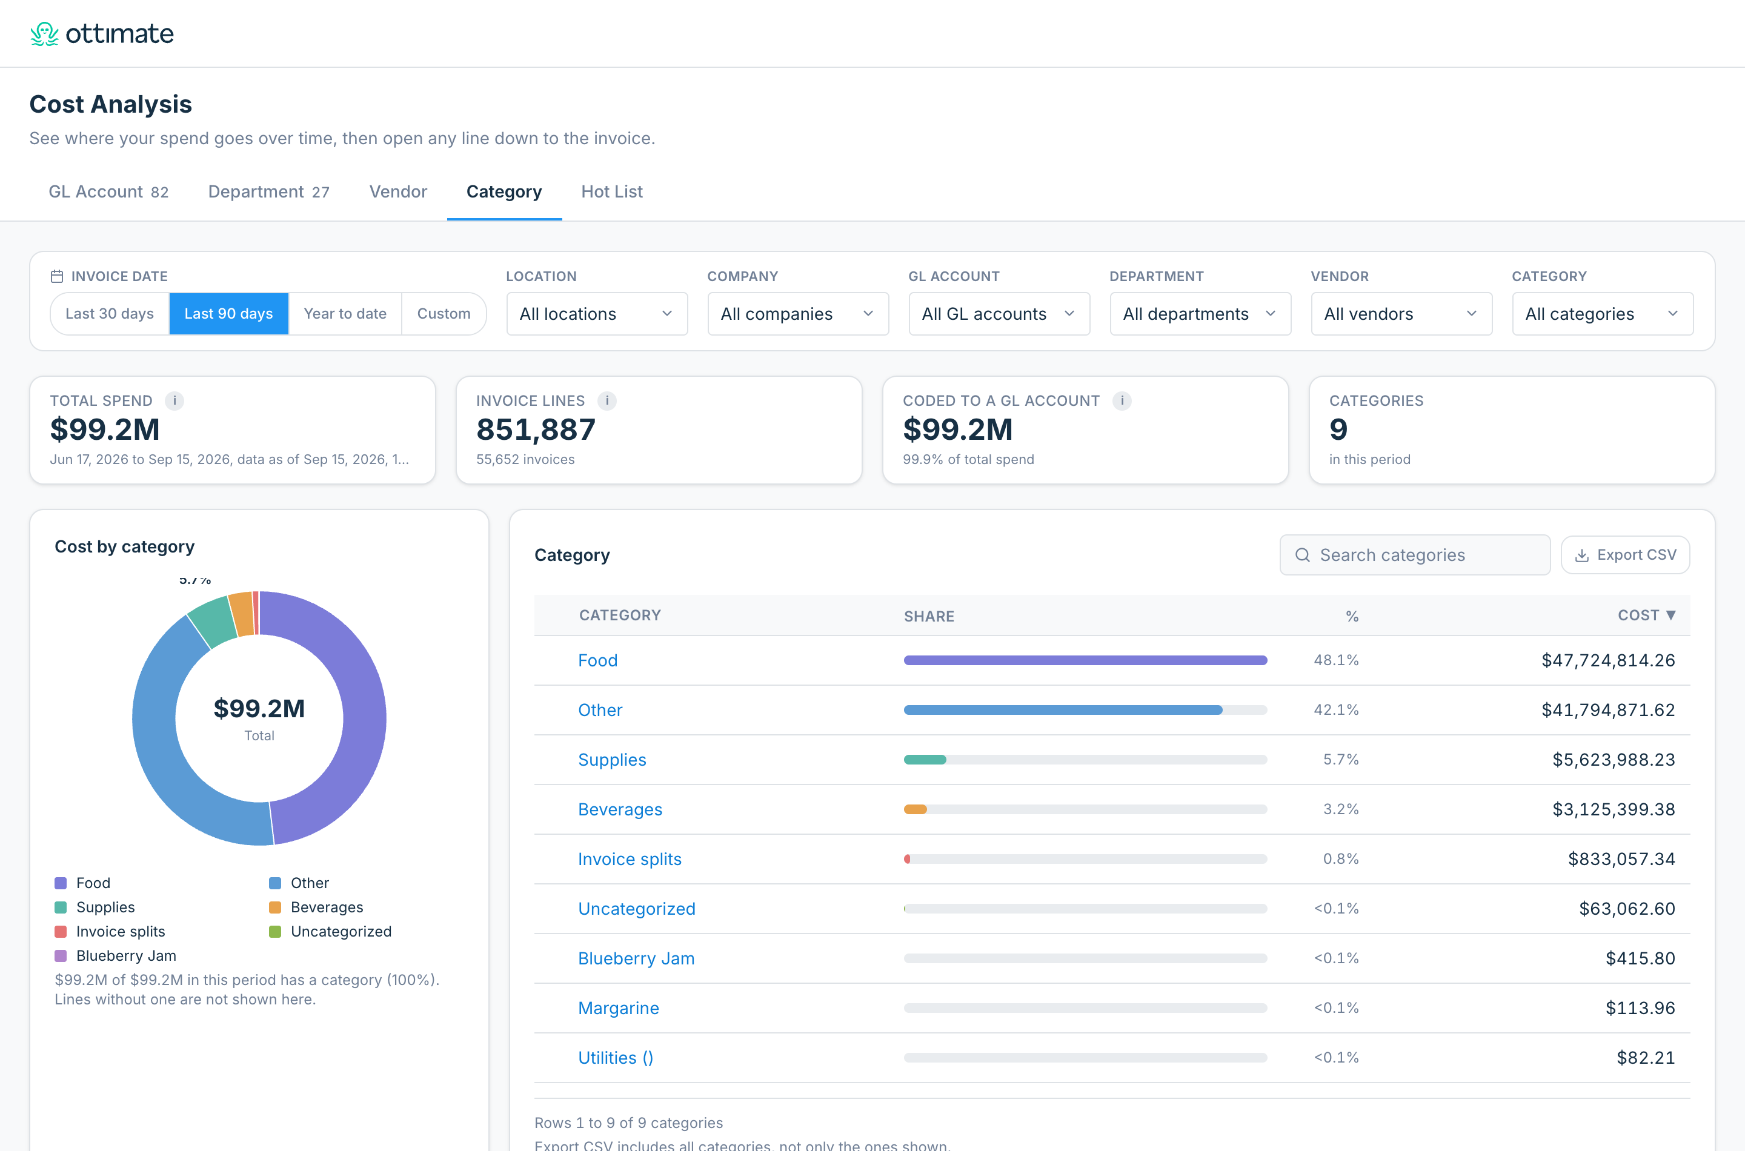The image size is (1745, 1151).
Task: Click info icon beside Coded to a GL Account
Action: coord(1121,401)
